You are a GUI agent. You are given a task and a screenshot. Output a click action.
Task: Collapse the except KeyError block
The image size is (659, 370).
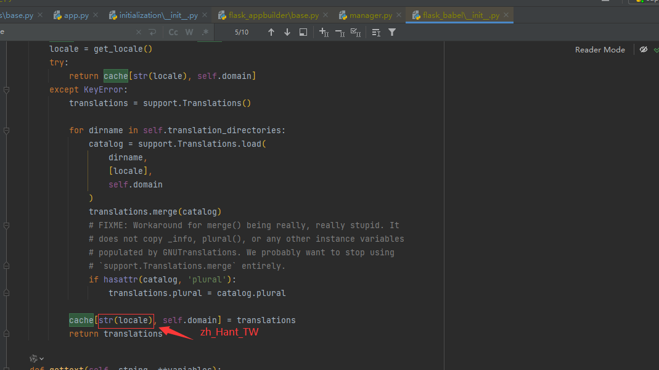pyautogui.click(x=6, y=89)
